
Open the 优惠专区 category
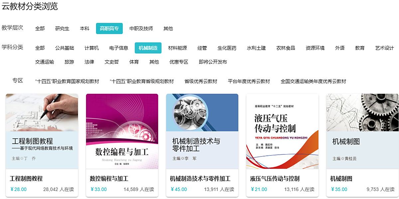tap(179, 62)
